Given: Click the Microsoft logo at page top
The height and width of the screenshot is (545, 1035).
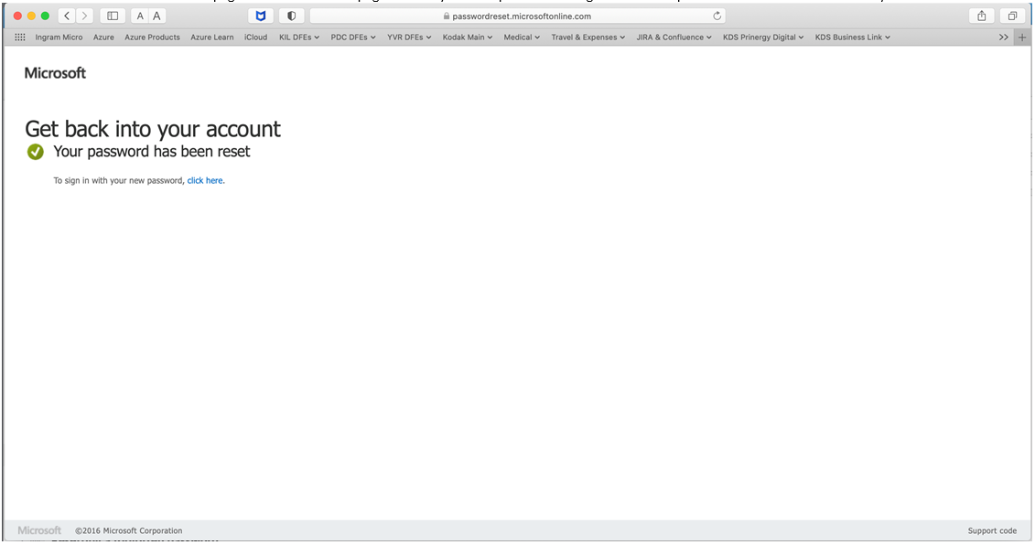Looking at the screenshot, I should tap(55, 73).
